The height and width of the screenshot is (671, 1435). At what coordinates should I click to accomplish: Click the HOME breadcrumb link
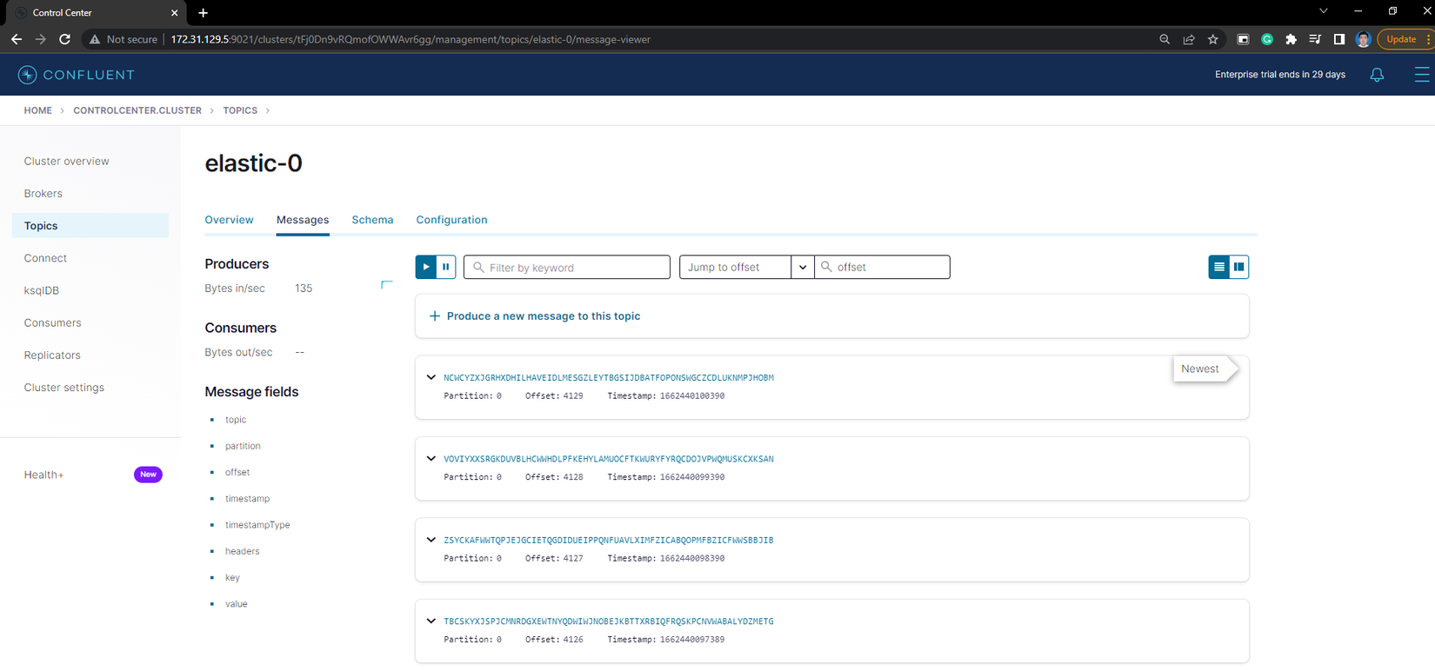click(x=38, y=110)
